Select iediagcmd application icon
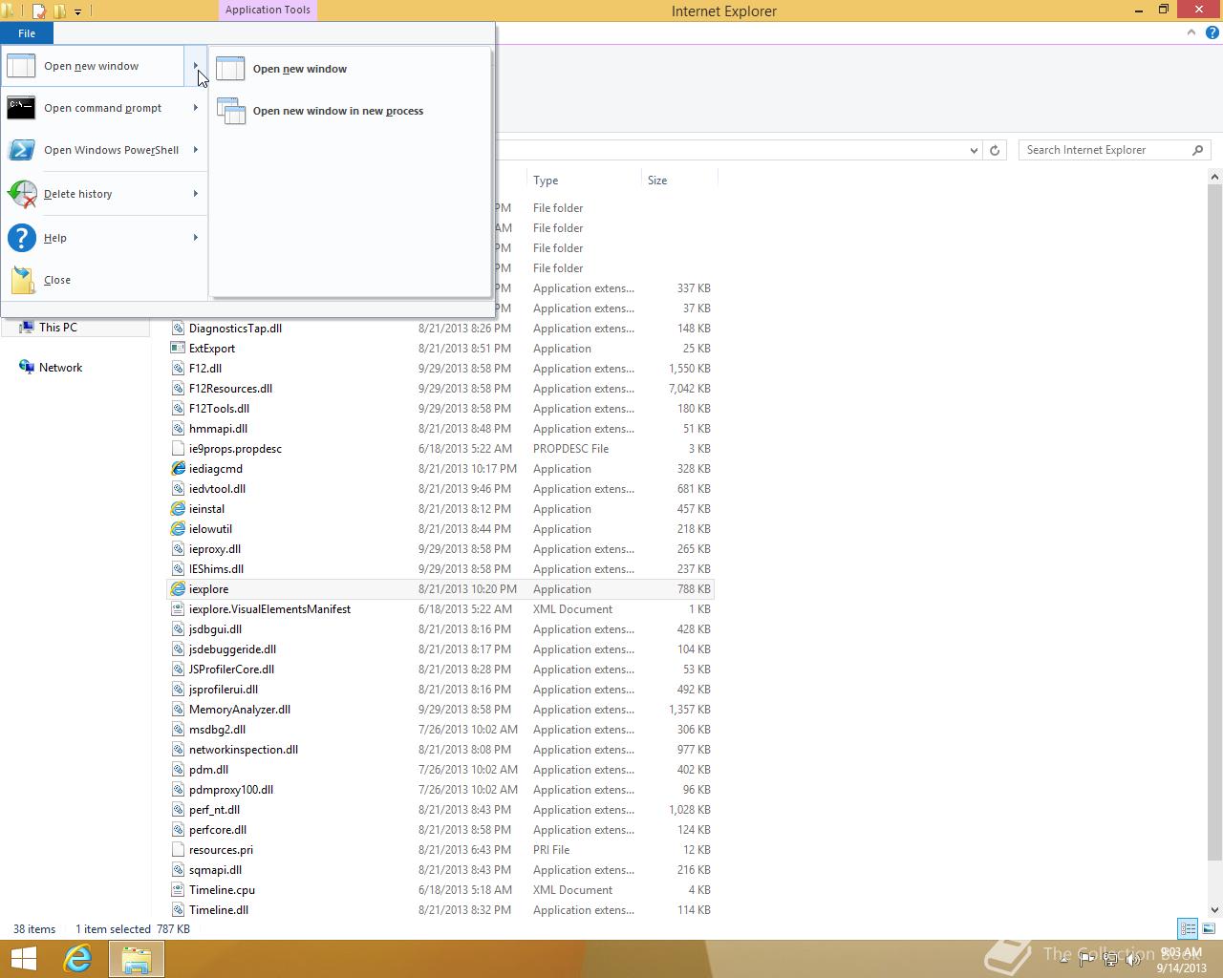Viewport: 1223px width, 978px height. (178, 469)
